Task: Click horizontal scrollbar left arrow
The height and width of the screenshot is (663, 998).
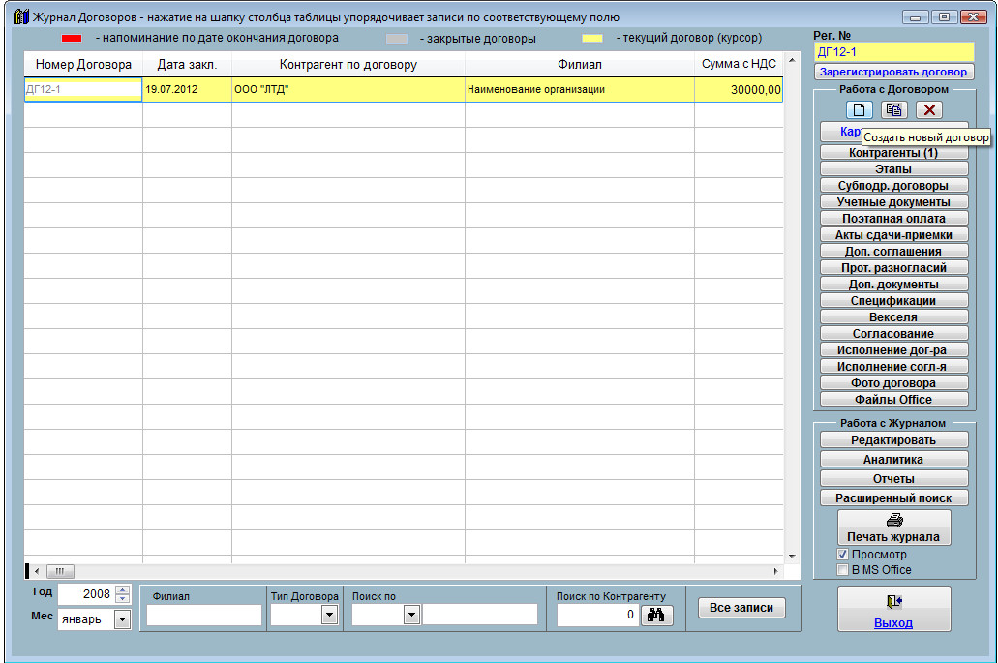Action: 37,571
